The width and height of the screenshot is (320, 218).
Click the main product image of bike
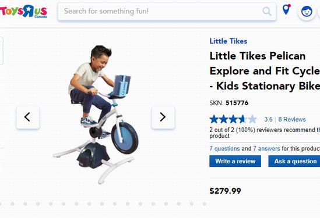96,115
